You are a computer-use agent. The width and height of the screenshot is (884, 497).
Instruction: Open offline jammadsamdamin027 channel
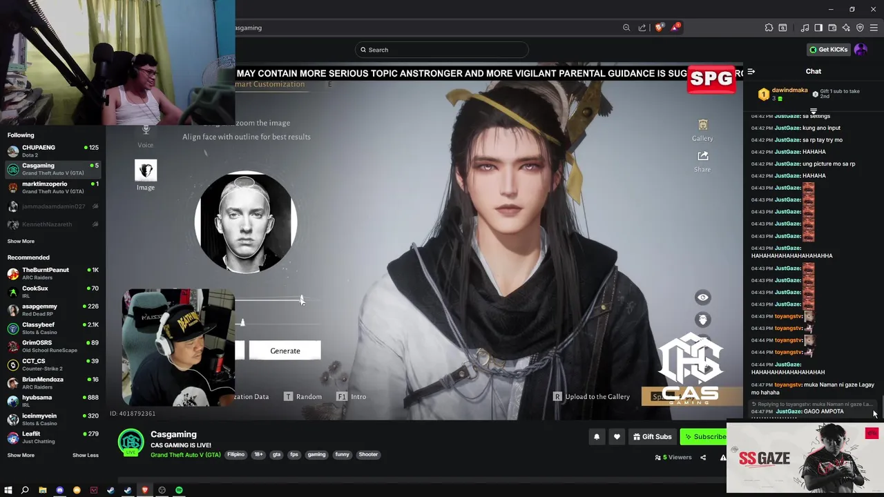53,206
